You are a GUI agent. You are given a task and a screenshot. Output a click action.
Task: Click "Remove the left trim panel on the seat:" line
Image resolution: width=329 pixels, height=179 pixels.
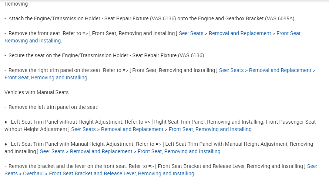click(x=53, y=107)
